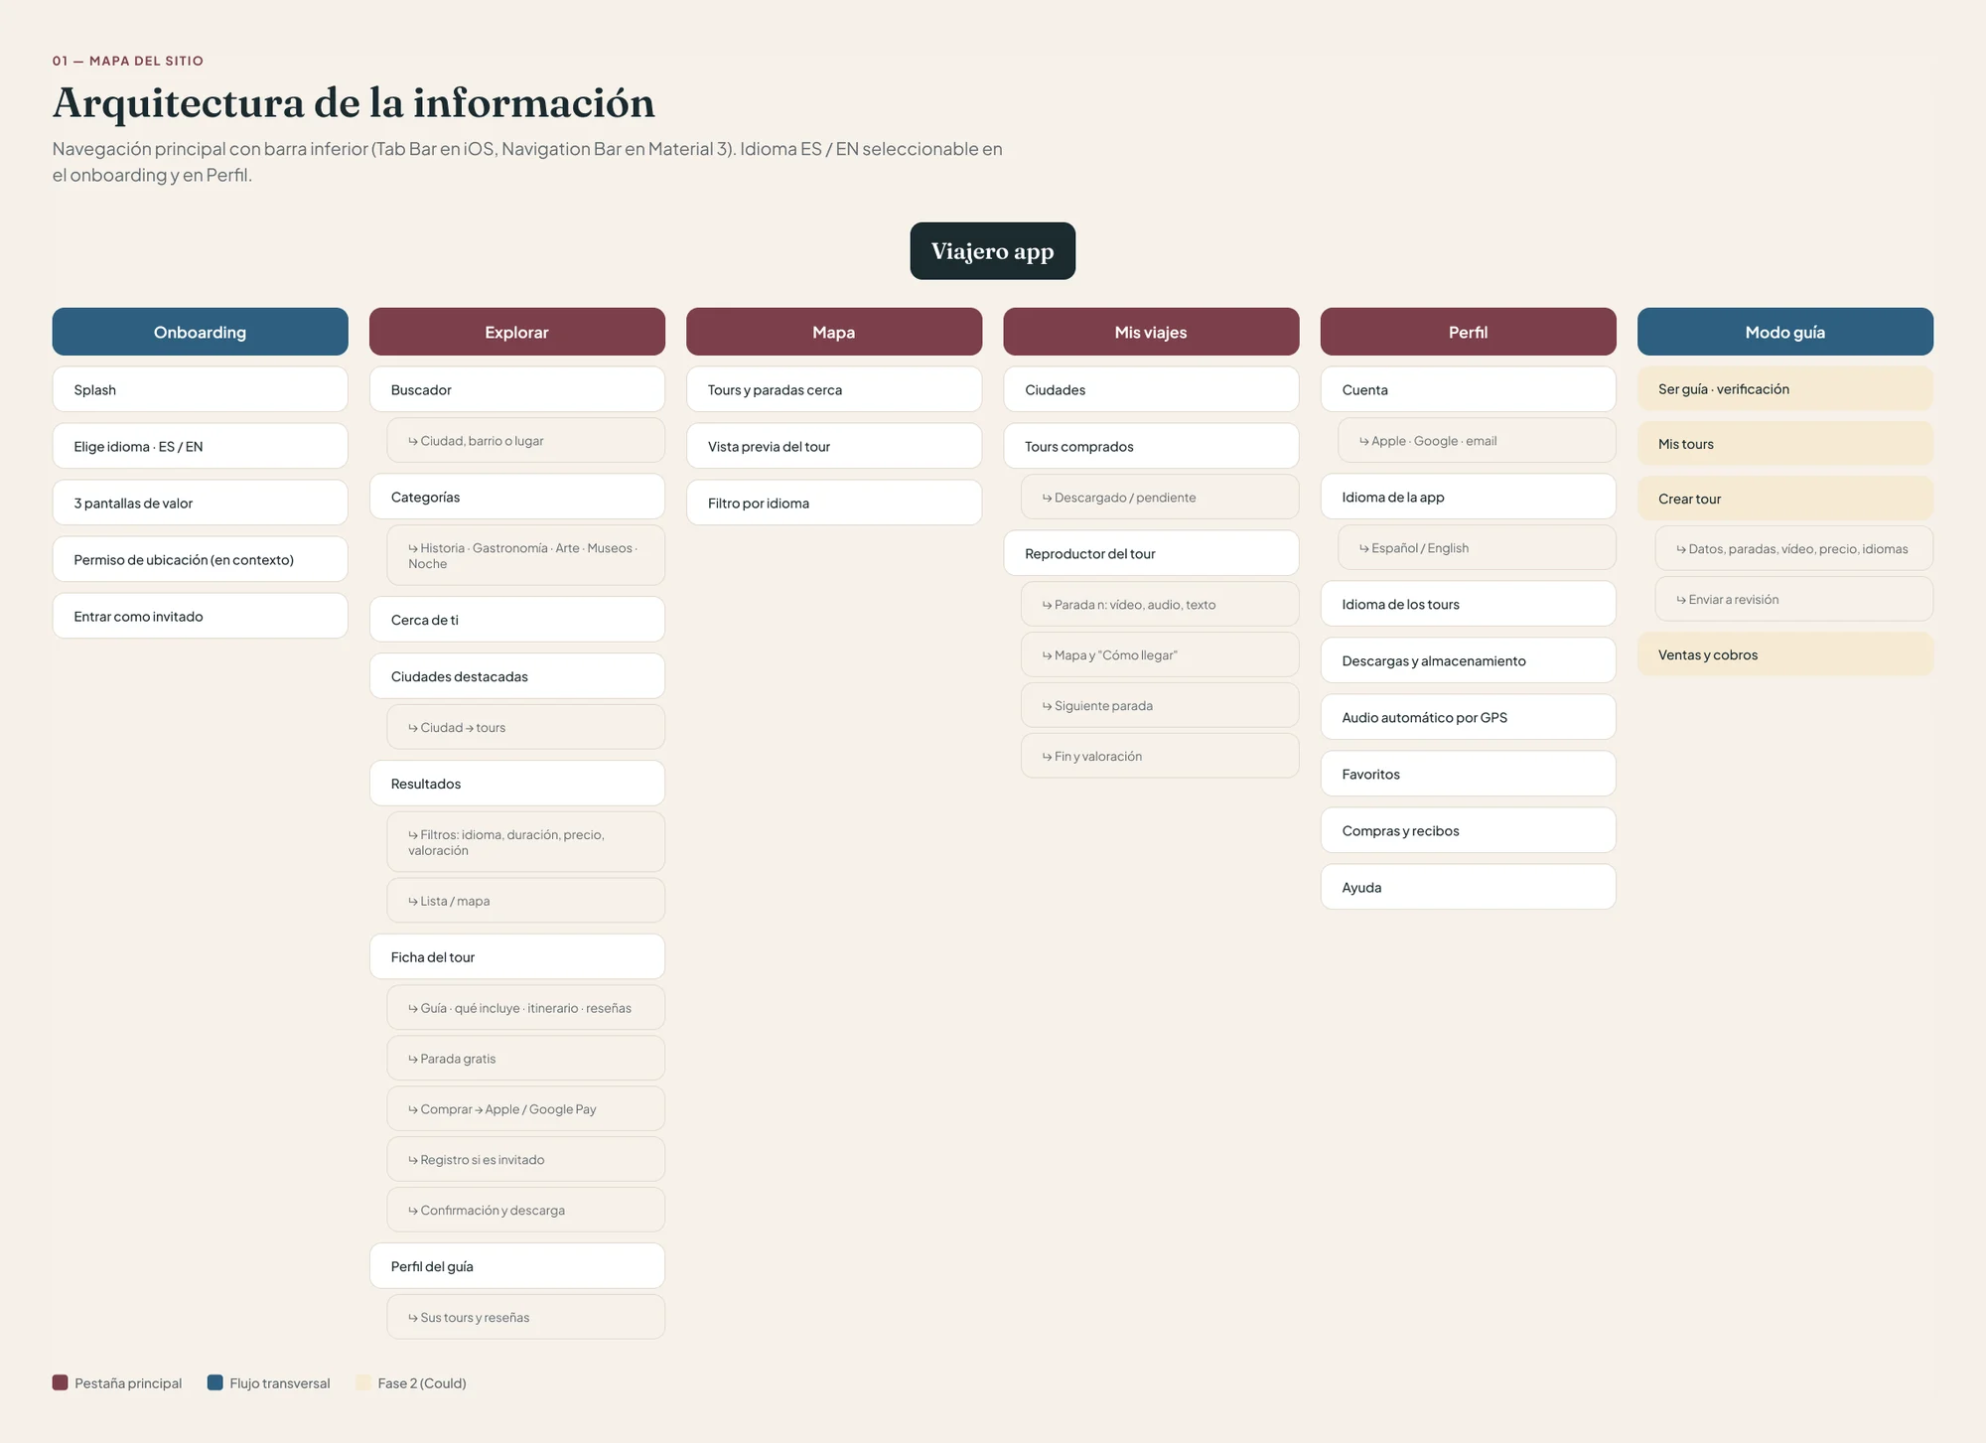This screenshot has width=1986, height=1443.
Task: Click the 'Historia · Gastronomía · Arte' sub-item
Action: (525, 555)
